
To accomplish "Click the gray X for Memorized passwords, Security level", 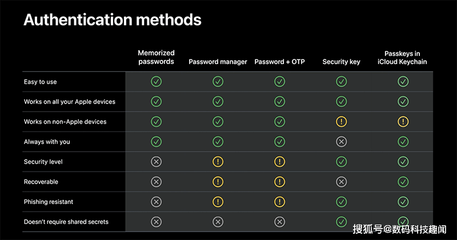I will point(156,162).
